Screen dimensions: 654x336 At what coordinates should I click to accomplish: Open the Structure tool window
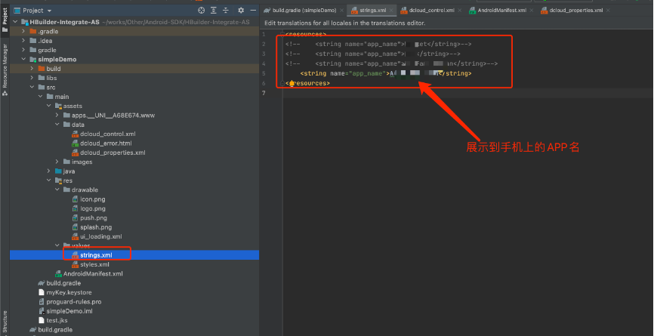point(5,323)
